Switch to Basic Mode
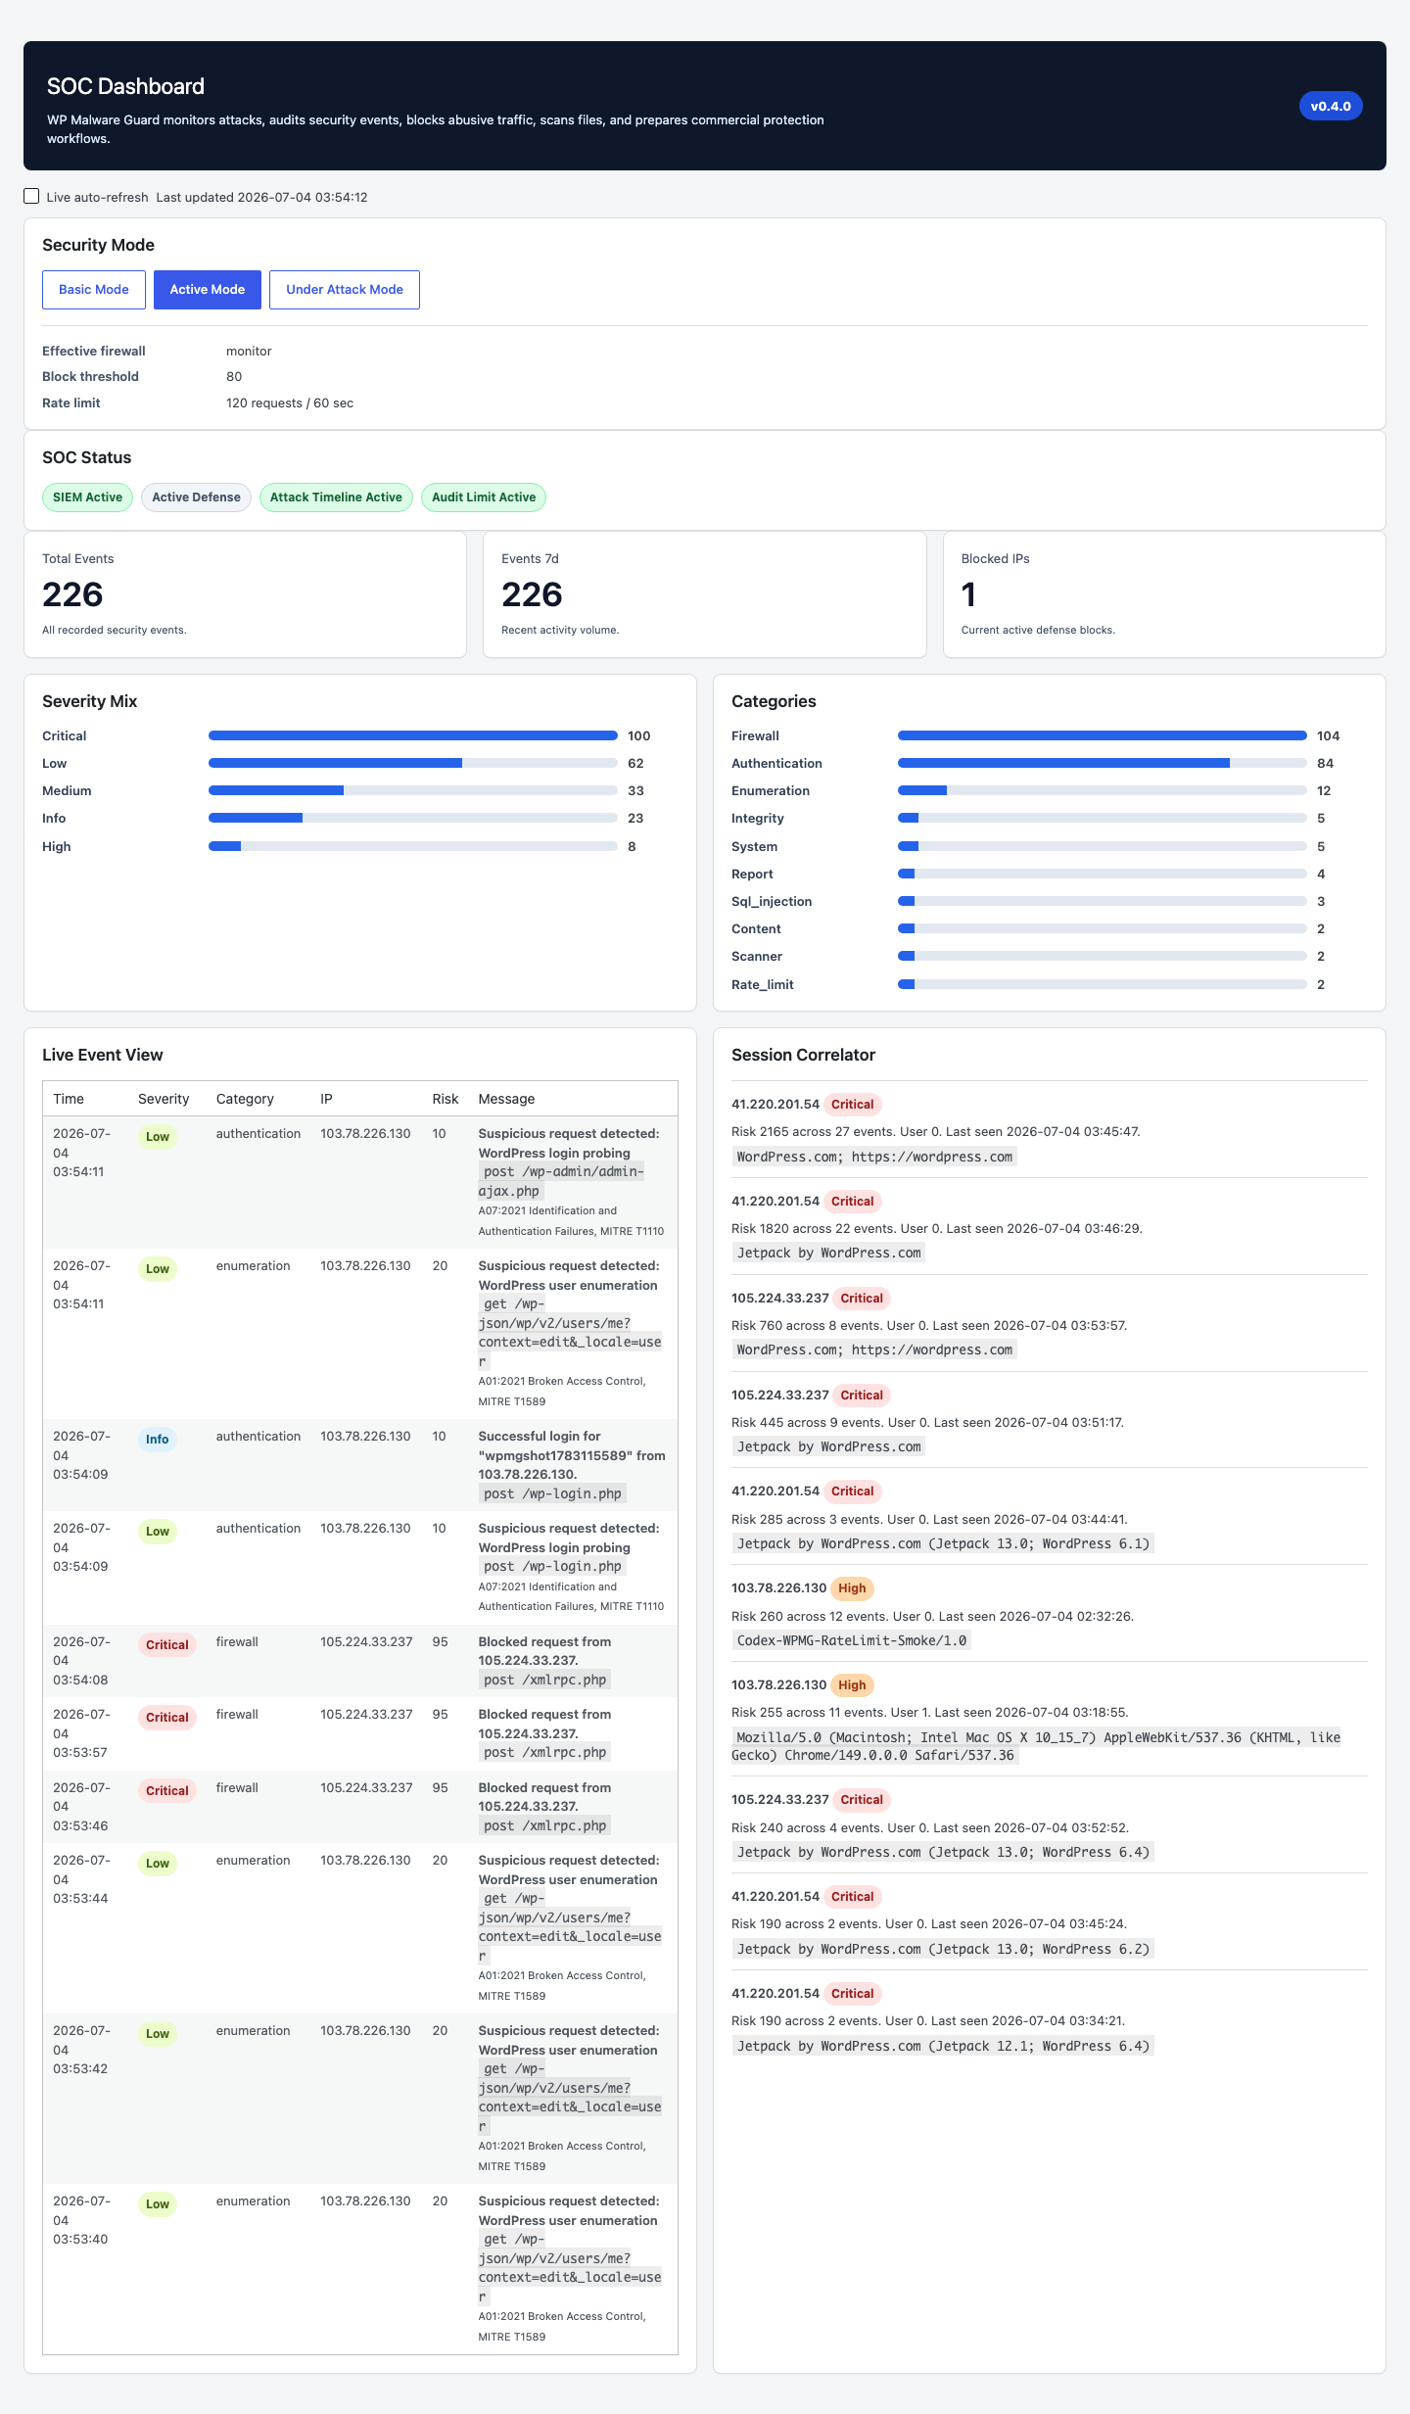 click(x=94, y=290)
